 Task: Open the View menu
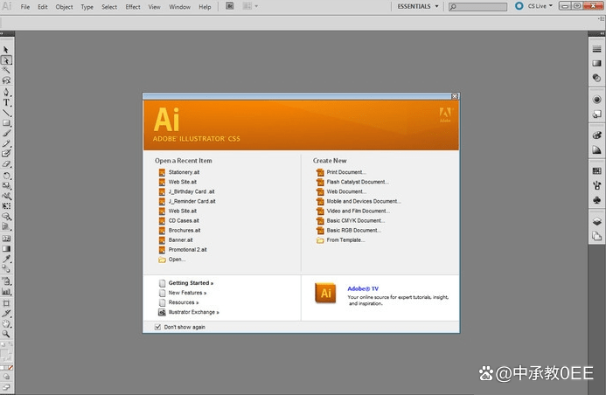(x=154, y=7)
